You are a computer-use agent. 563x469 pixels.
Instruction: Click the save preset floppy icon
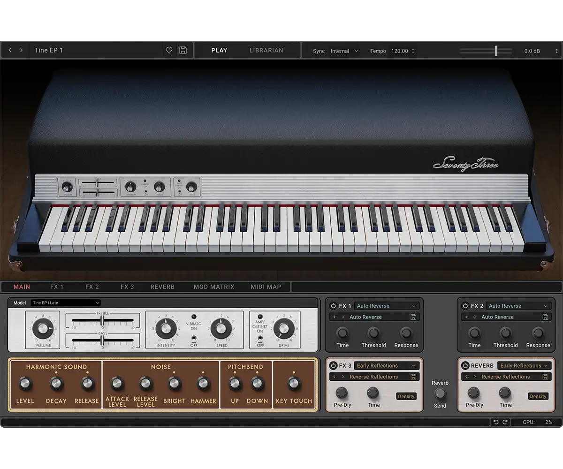pos(183,51)
